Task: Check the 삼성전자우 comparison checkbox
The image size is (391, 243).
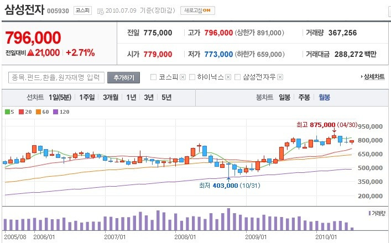Action: (x=238, y=77)
